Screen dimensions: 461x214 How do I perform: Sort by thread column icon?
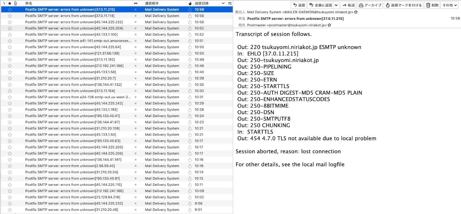coord(4,3)
